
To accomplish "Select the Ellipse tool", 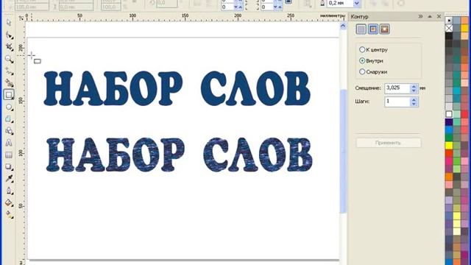I will click(x=9, y=107).
